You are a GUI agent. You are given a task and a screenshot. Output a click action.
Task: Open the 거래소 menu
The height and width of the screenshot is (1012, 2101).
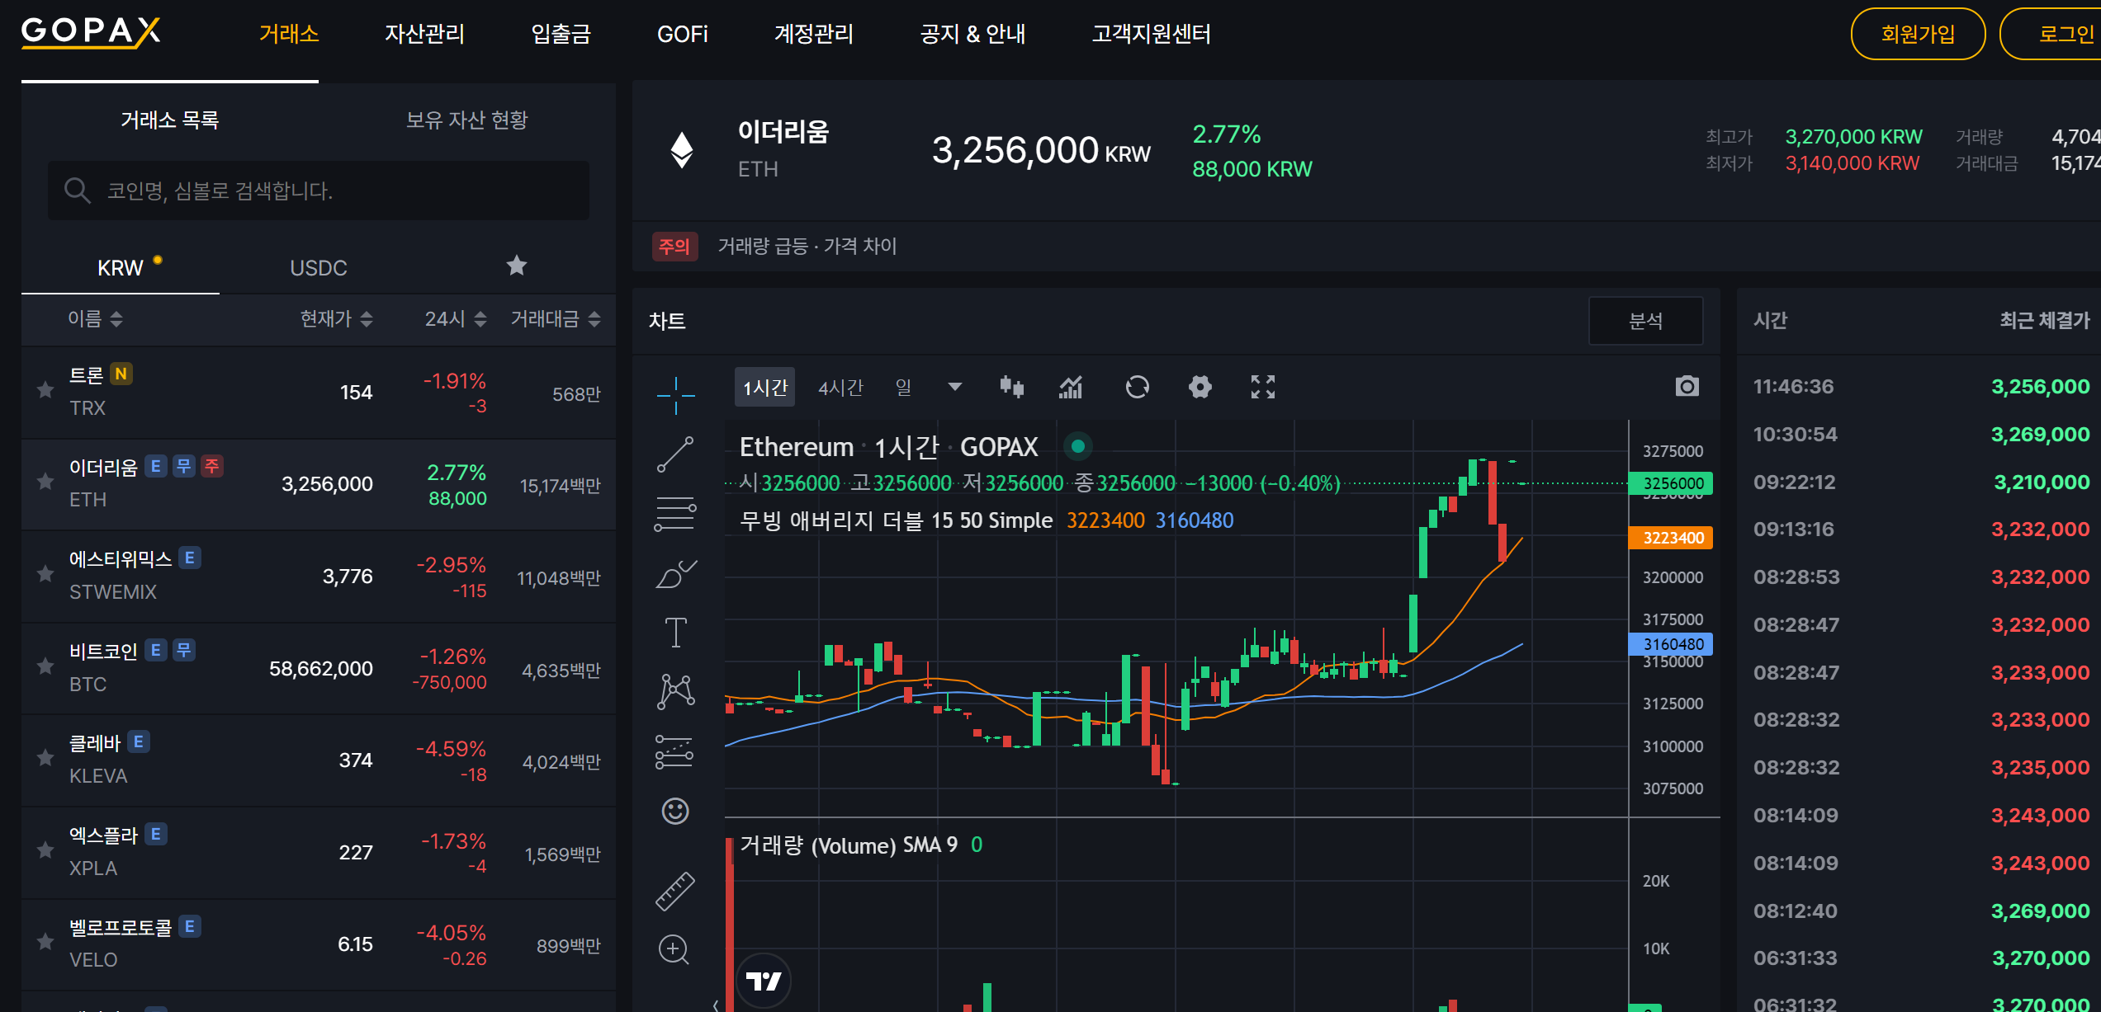(289, 34)
